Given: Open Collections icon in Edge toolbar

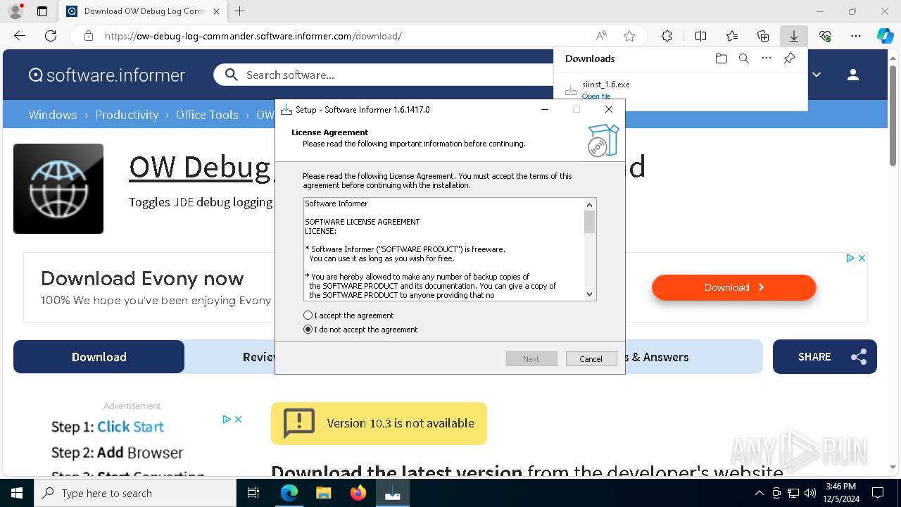Looking at the screenshot, I should 763,36.
